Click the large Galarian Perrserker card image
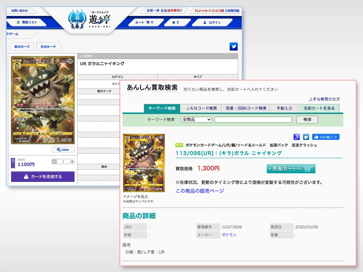 pos(43,100)
